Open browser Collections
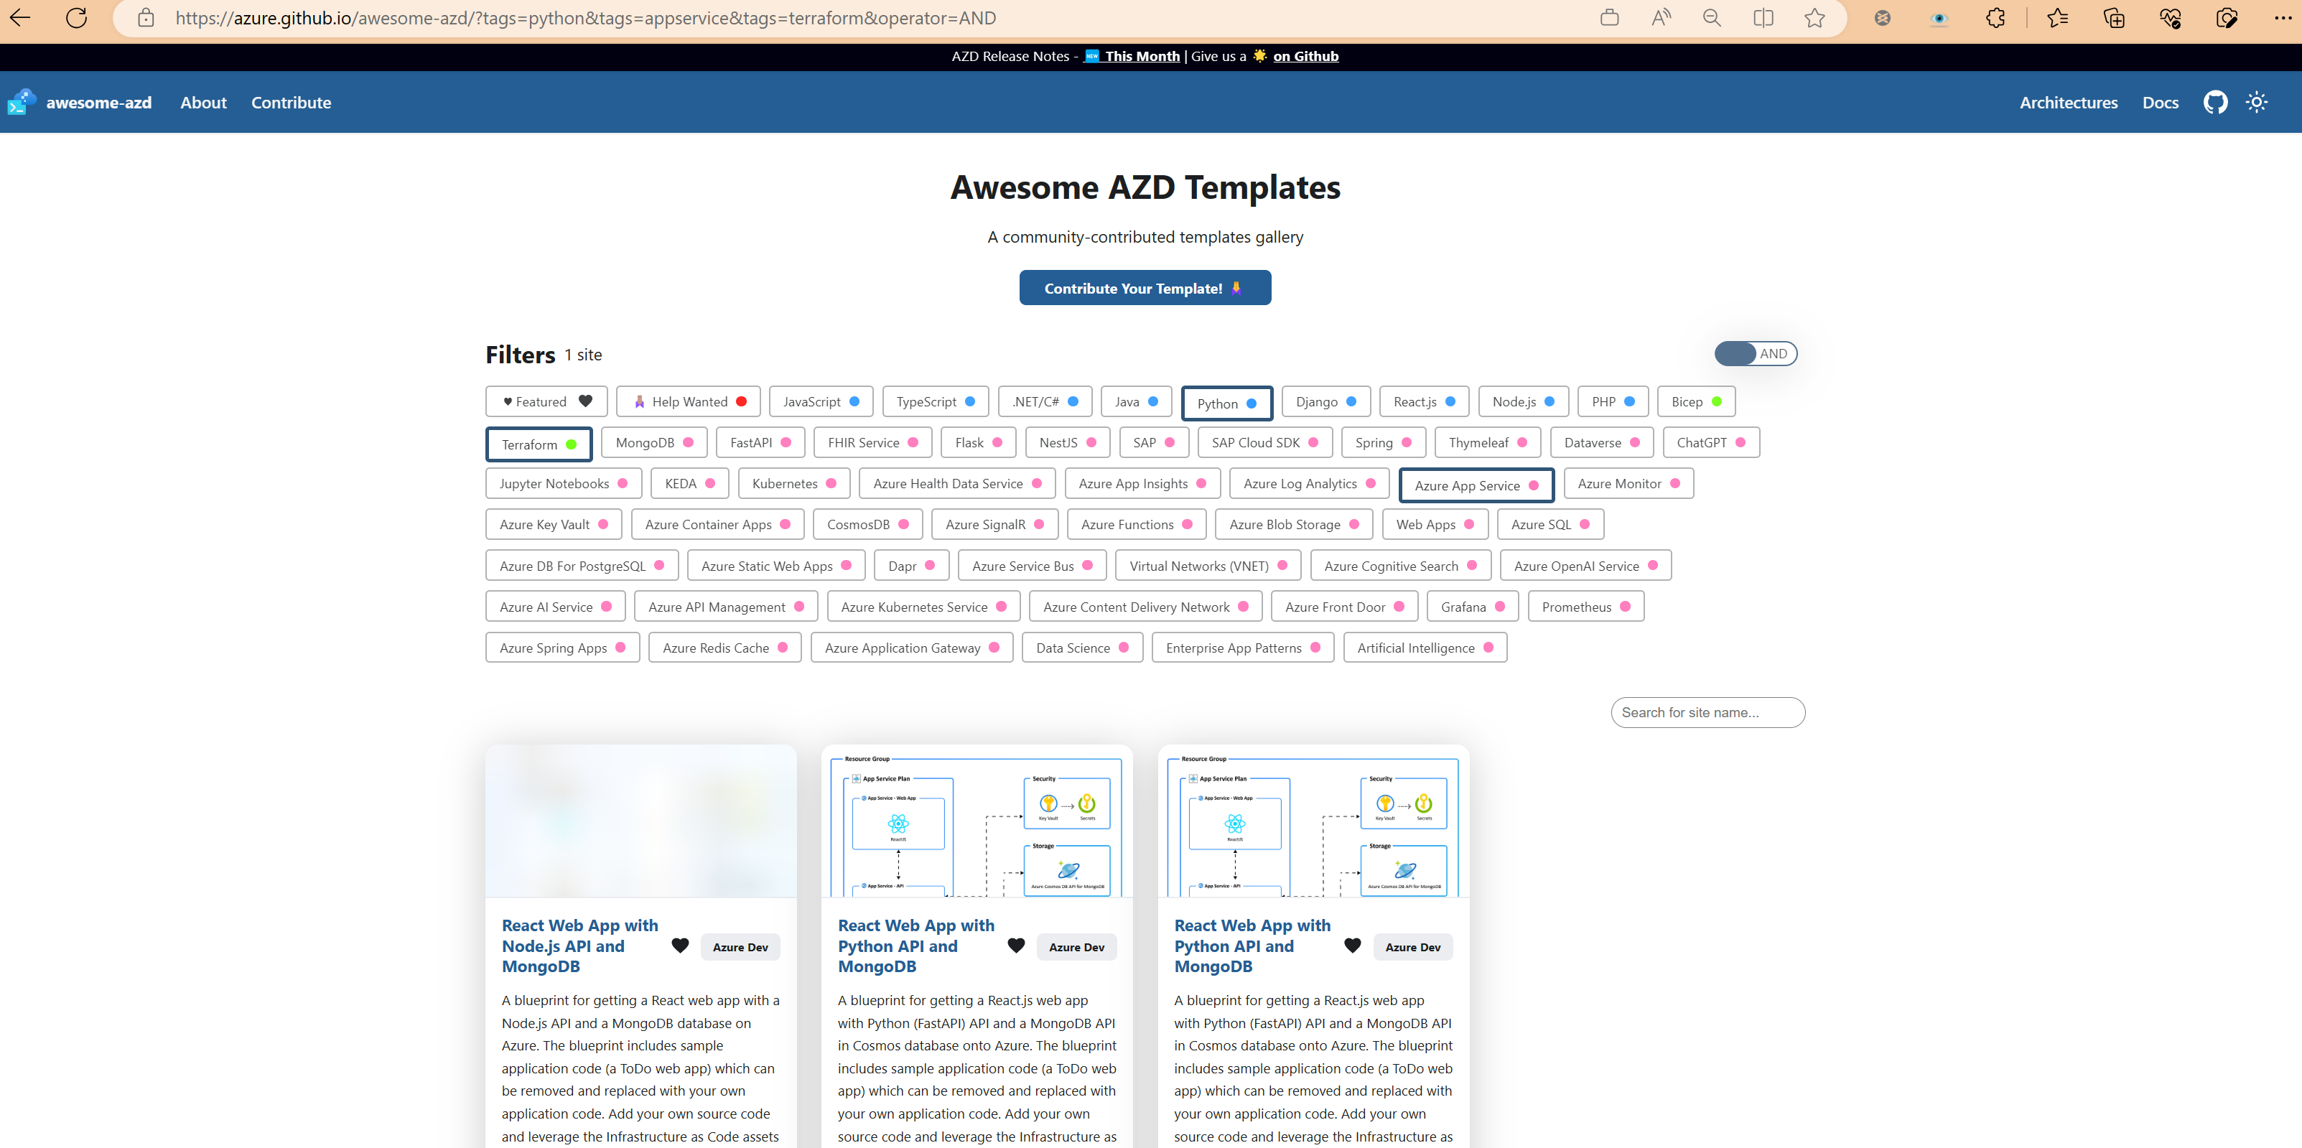The width and height of the screenshot is (2302, 1148). click(2115, 17)
